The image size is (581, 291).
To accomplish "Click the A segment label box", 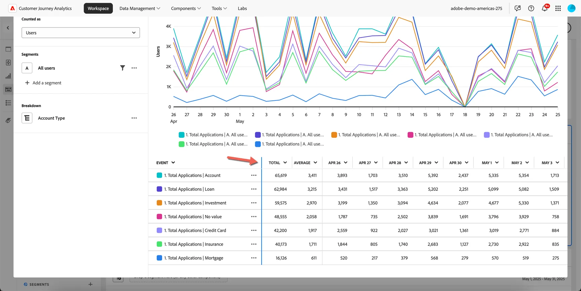I will (x=27, y=68).
